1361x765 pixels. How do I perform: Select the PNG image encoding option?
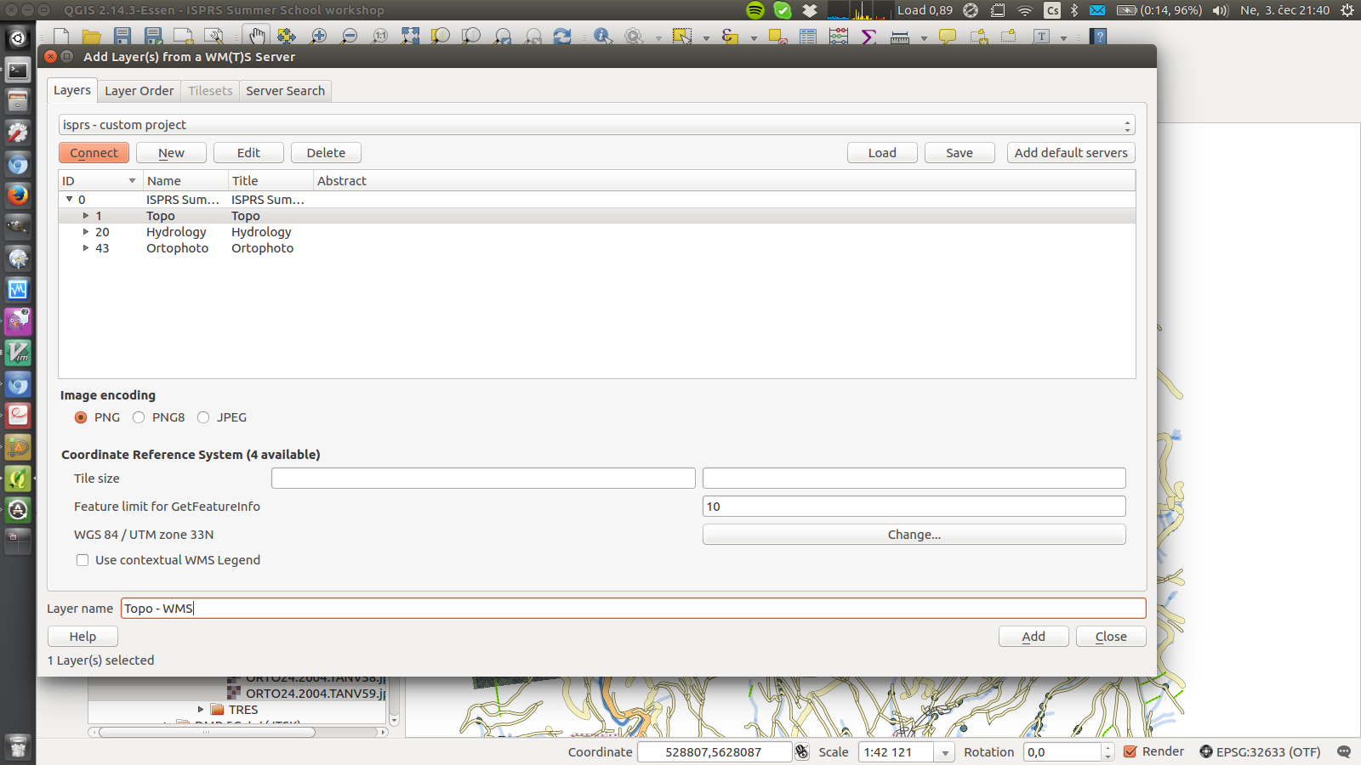[81, 417]
